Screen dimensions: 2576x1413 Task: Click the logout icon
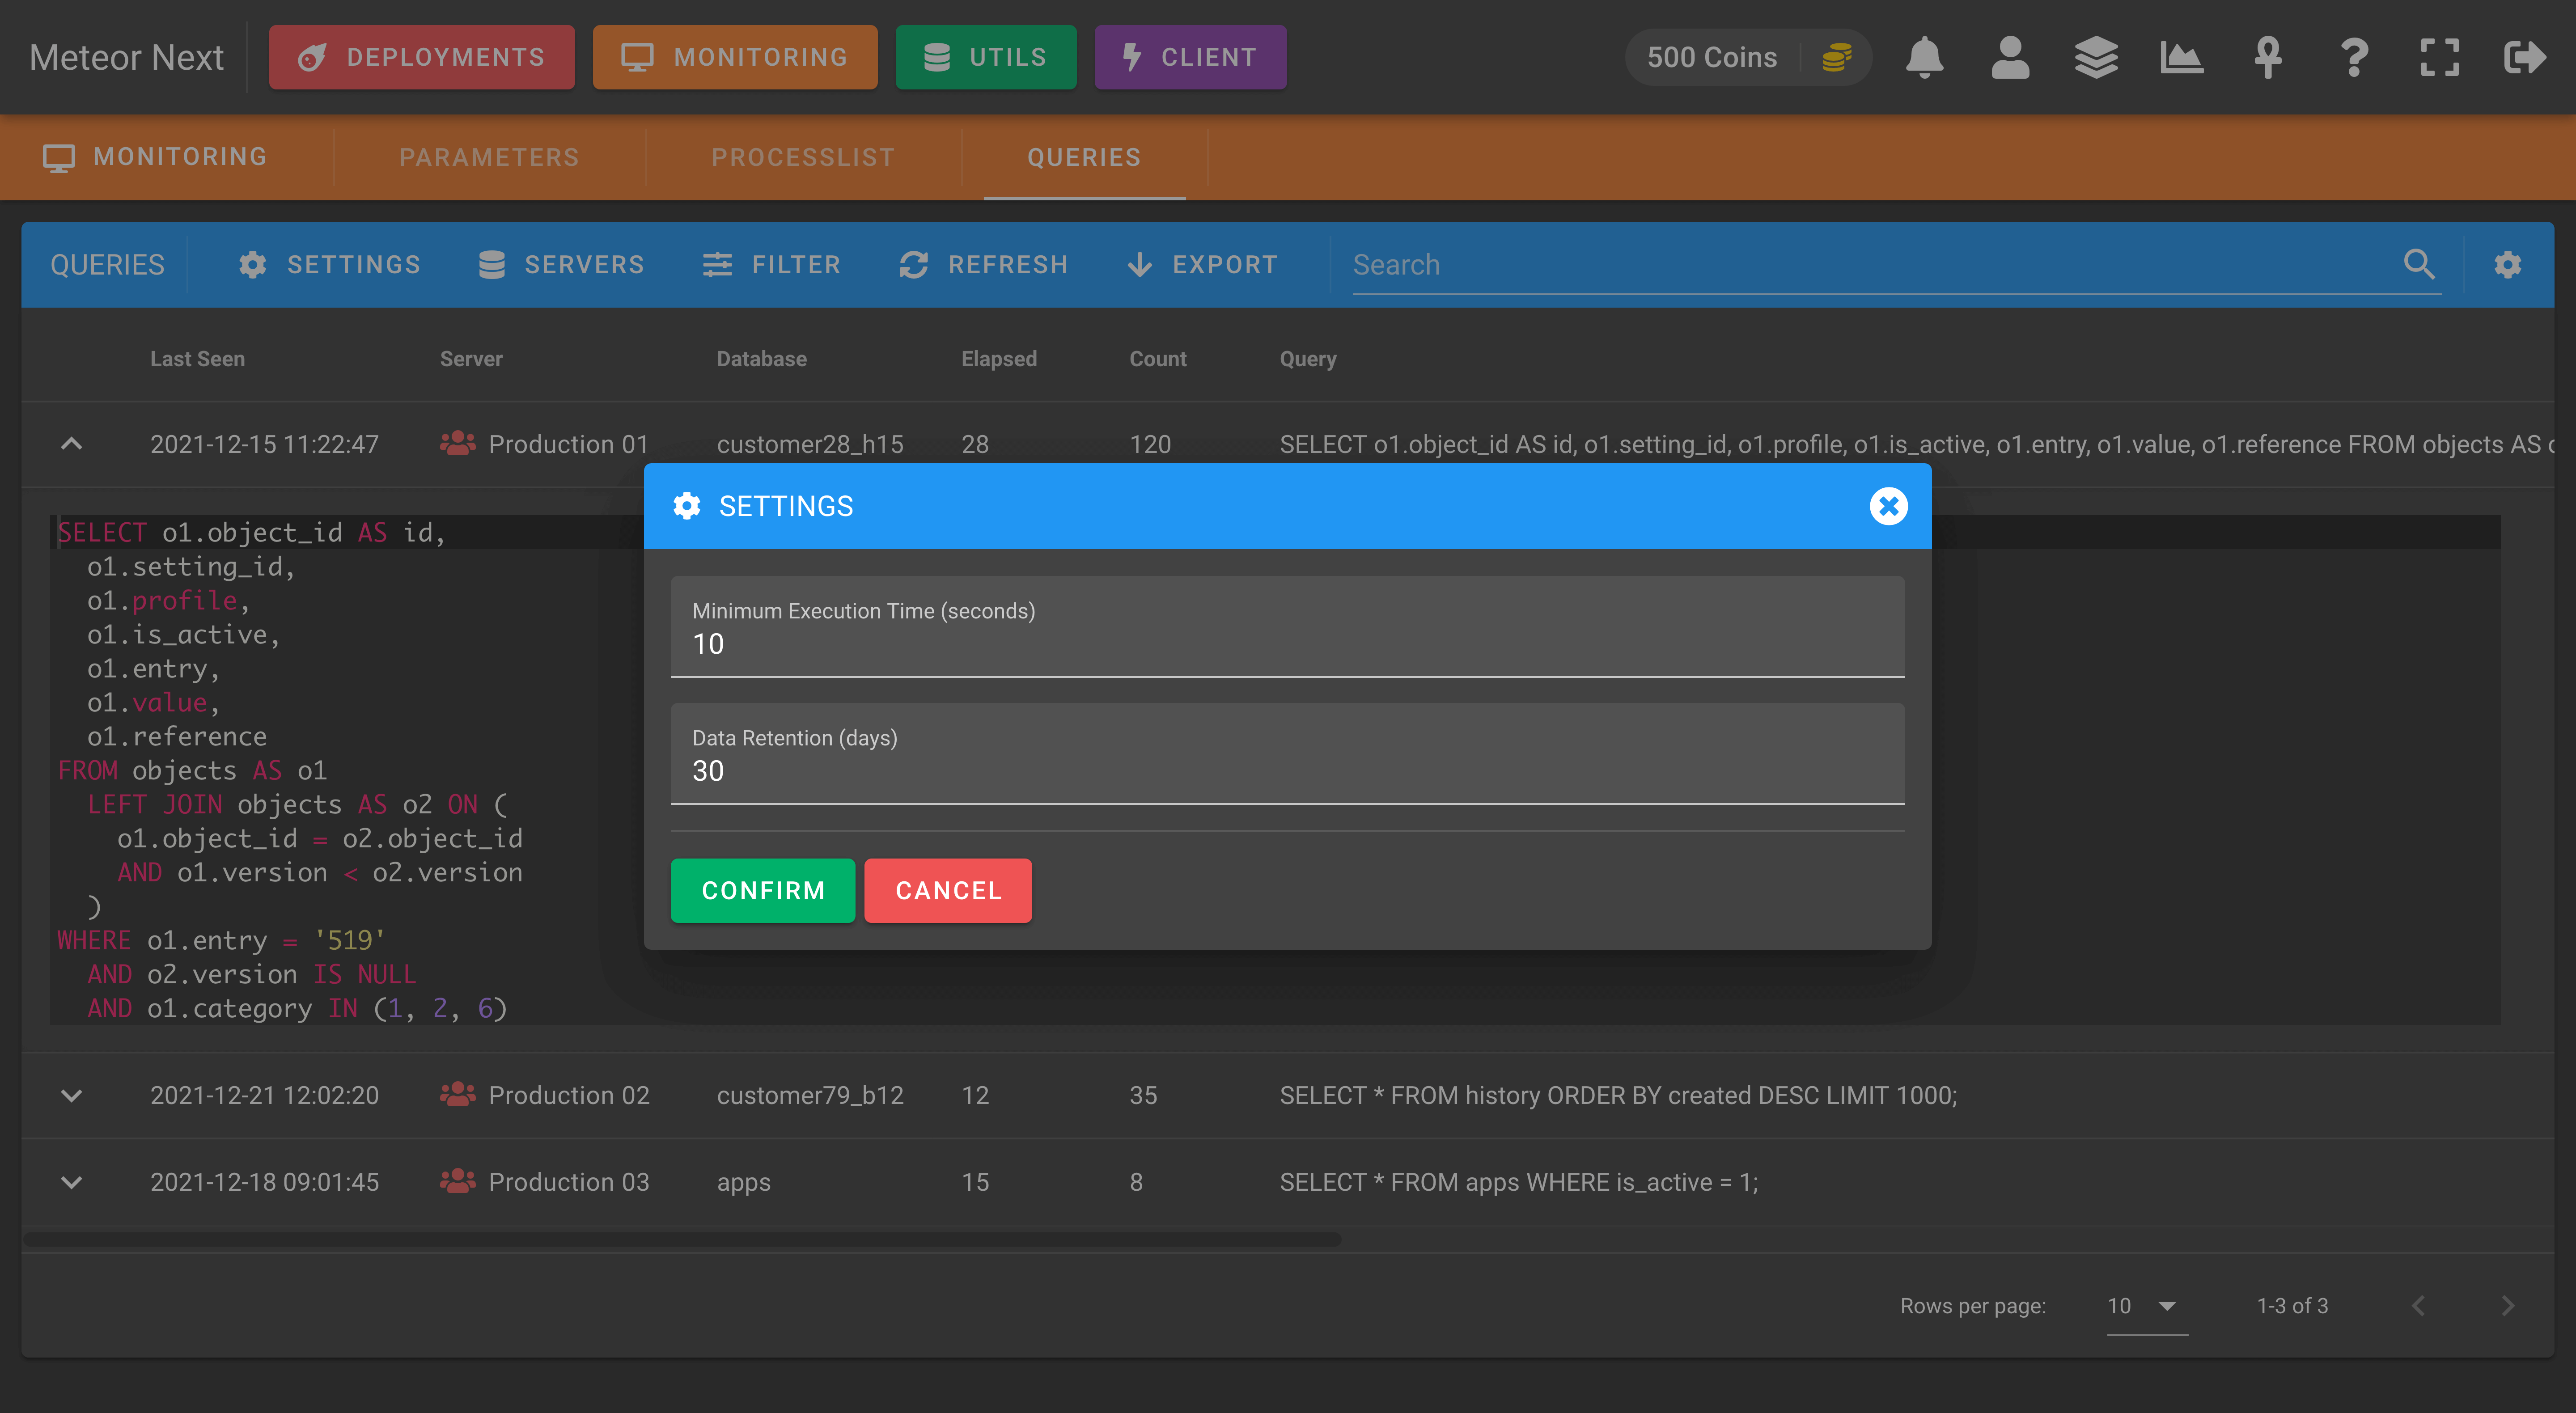(x=2525, y=57)
